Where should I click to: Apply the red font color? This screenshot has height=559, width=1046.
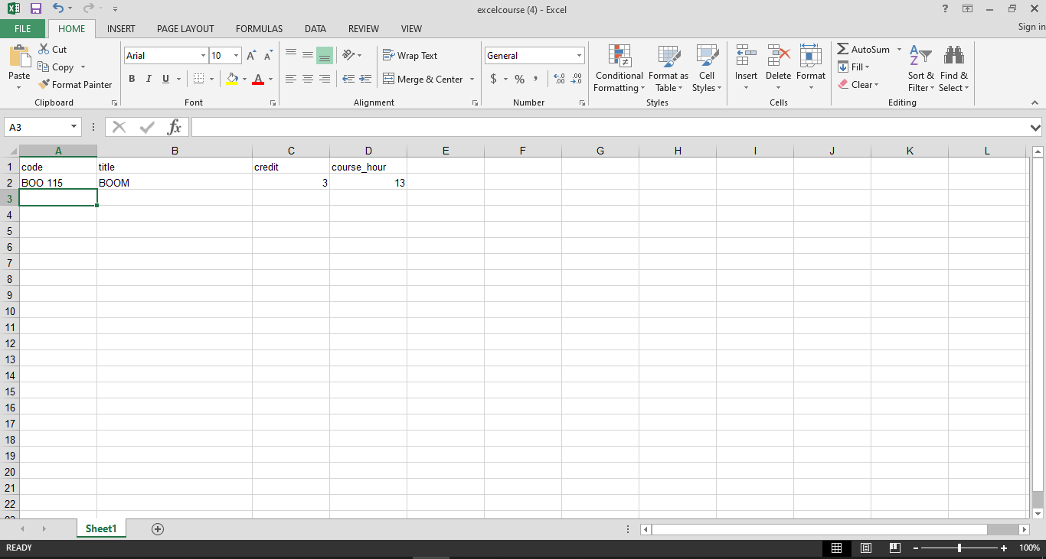[258, 79]
